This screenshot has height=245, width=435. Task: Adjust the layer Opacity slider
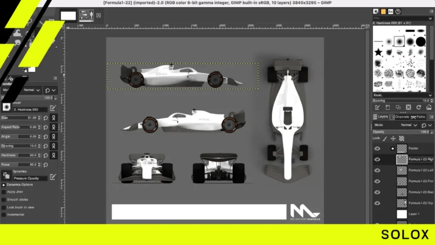[x=403, y=132]
